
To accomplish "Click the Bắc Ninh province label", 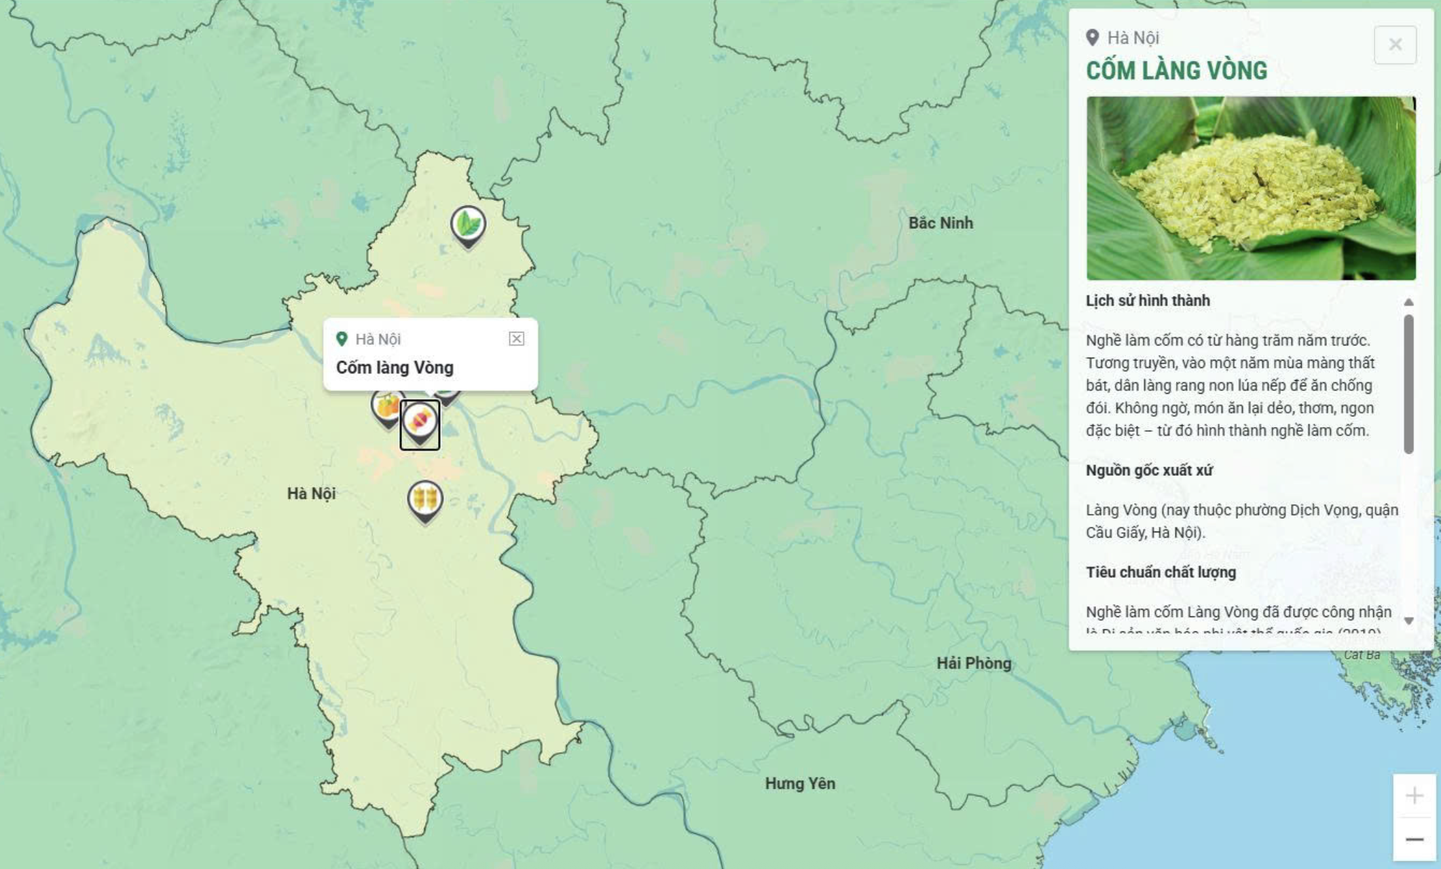I will click(x=941, y=223).
